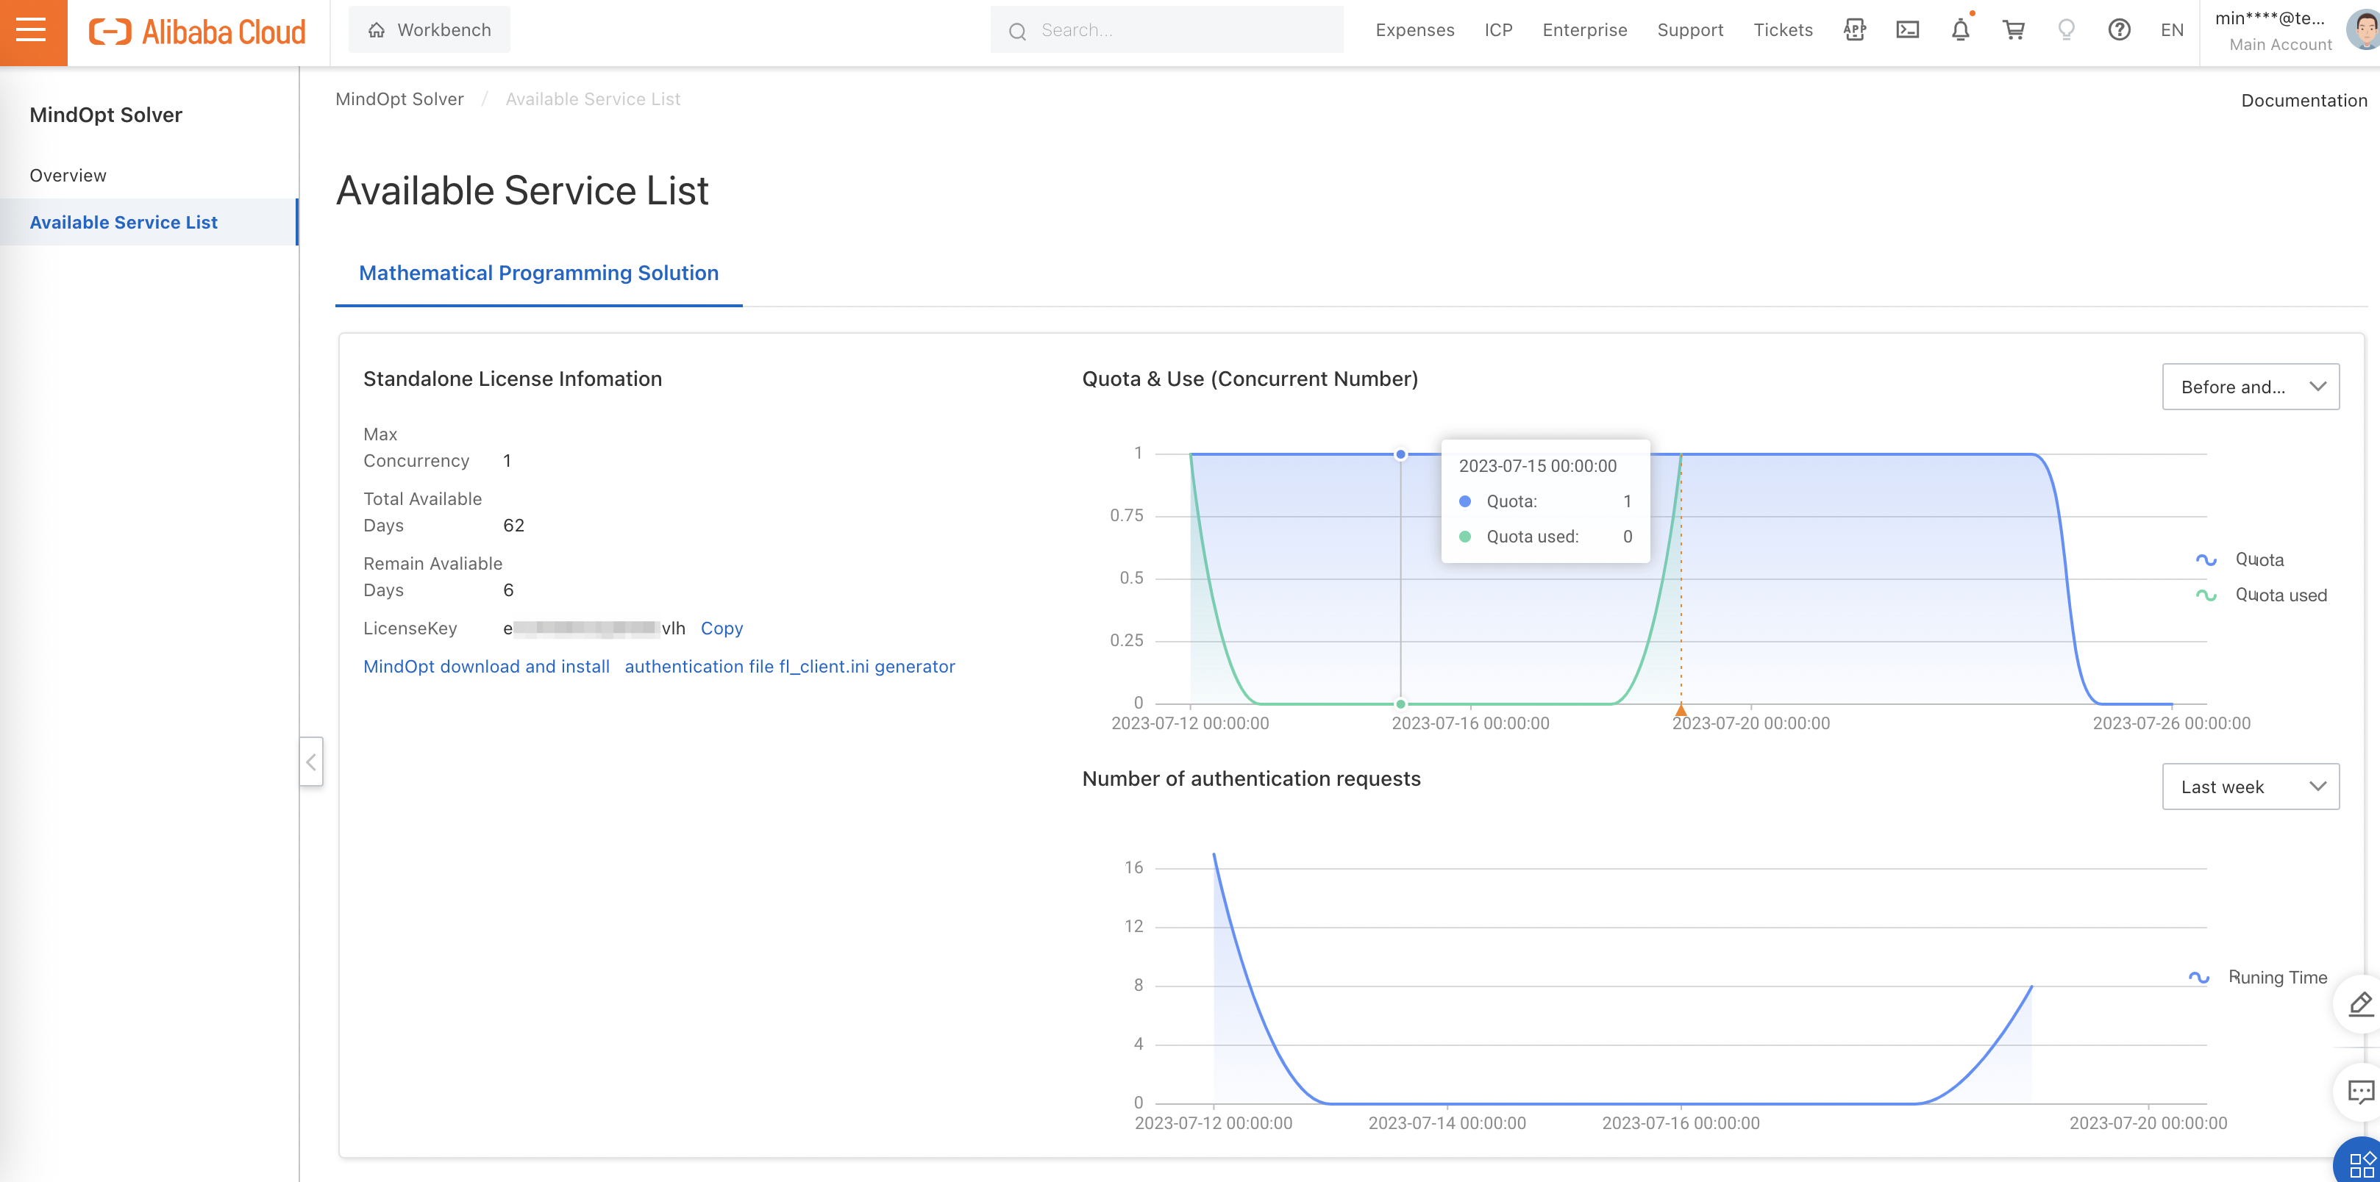Open MindOpt download and install link
This screenshot has height=1182, width=2380.
486,667
